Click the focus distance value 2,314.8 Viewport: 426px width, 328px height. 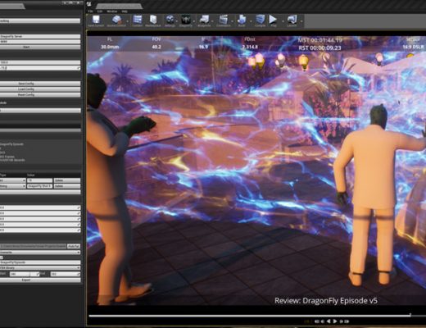(x=250, y=47)
